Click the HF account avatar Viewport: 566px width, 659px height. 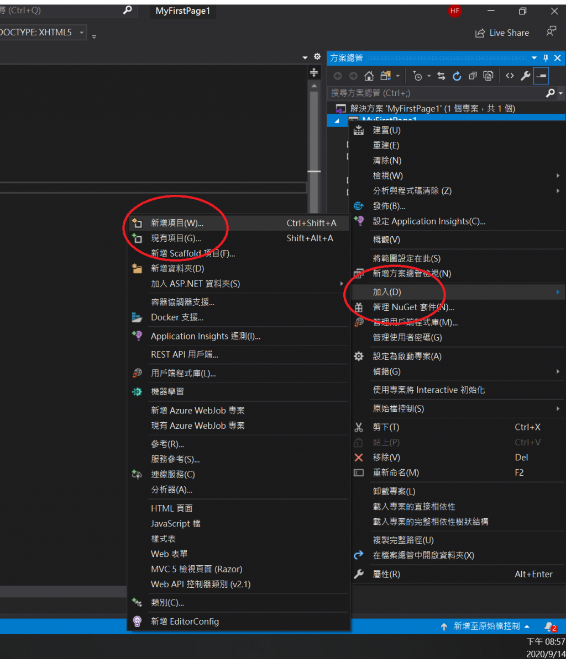pos(454,11)
